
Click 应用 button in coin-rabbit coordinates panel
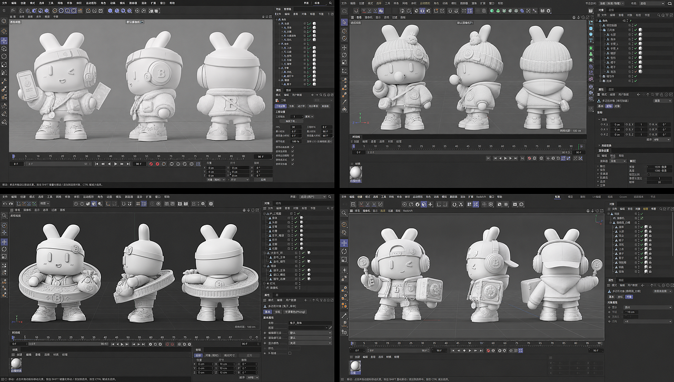[x=250, y=355]
